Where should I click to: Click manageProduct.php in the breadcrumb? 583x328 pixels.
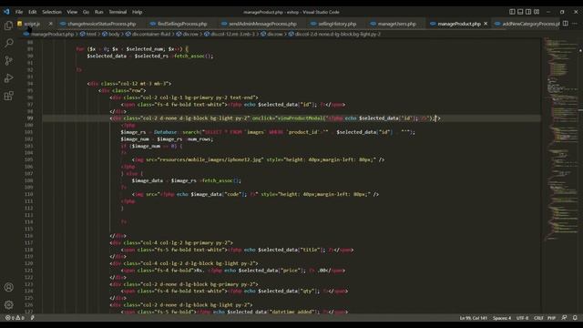pyautogui.click(x=52, y=35)
